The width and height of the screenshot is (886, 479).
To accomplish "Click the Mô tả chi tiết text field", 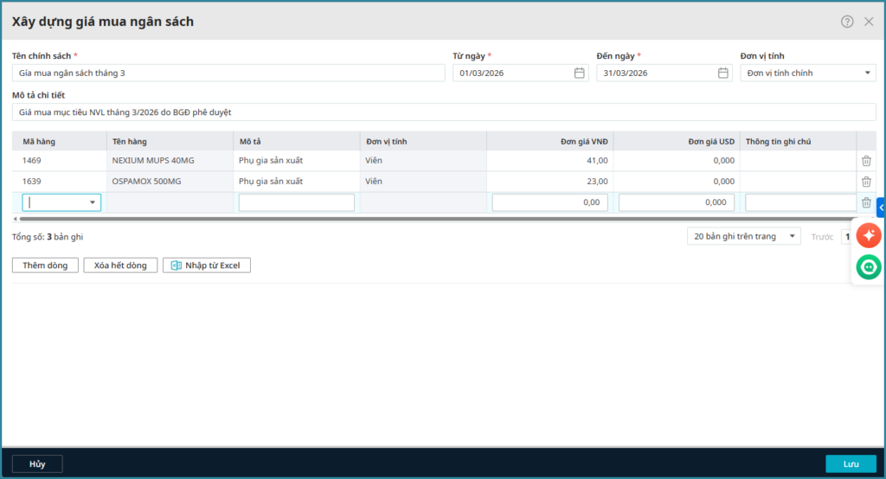I will point(444,112).
